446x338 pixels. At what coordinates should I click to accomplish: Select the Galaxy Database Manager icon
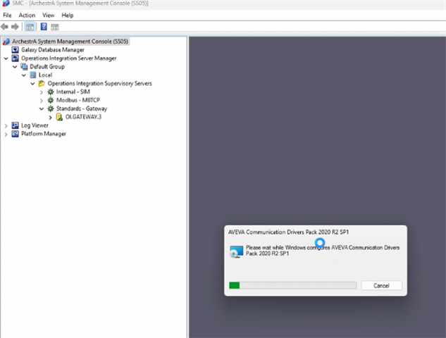click(16, 50)
